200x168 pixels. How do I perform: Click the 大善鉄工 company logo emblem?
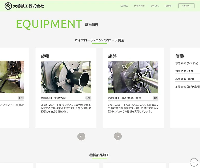pyautogui.click(x=8, y=6)
